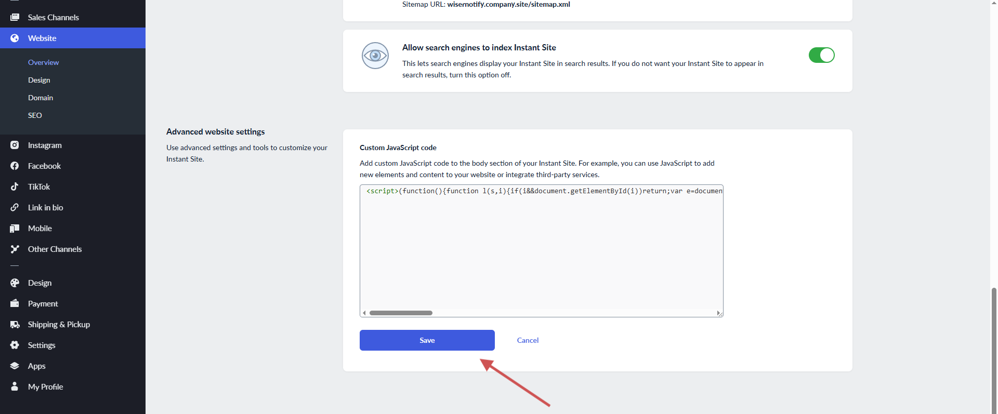998x414 pixels.
Task: Click the right scroll arrow of code box
Action: click(x=718, y=313)
